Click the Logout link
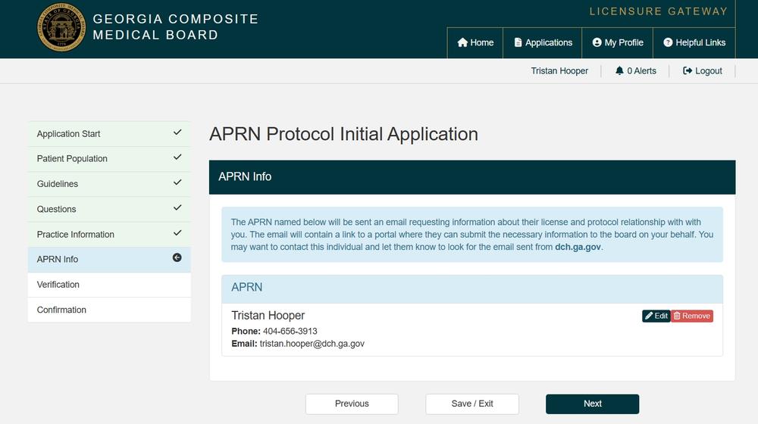The image size is (758, 424). (x=703, y=71)
